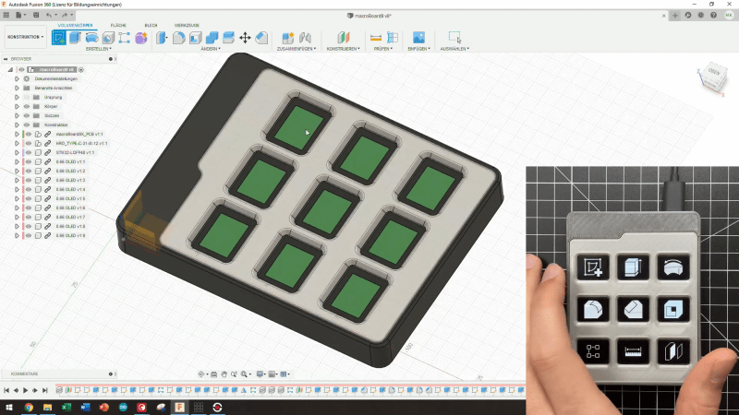Switch to the FLÄCHE tab
The width and height of the screenshot is (739, 415).
point(118,26)
